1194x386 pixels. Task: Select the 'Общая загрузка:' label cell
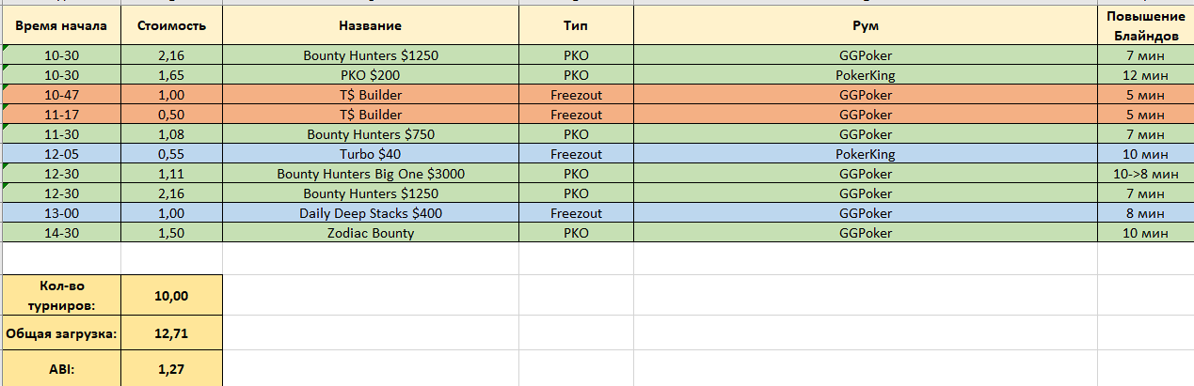(61, 332)
